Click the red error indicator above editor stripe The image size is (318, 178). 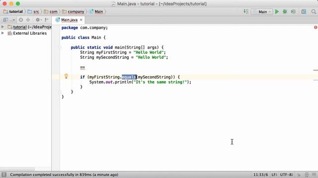pos(316,27)
